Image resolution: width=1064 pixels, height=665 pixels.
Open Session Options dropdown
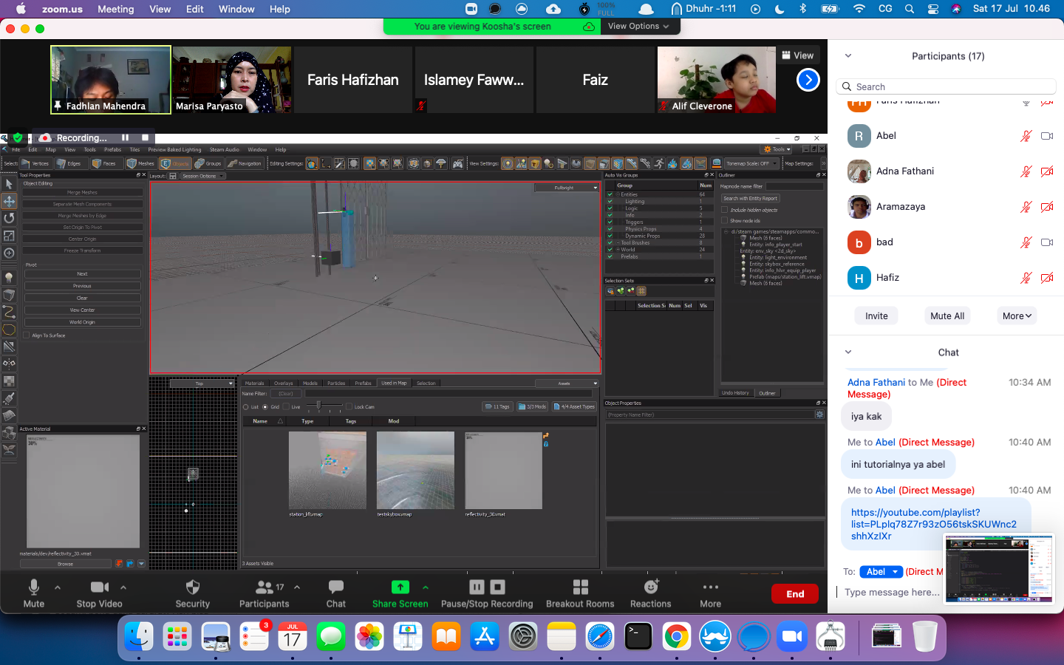(x=202, y=176)
